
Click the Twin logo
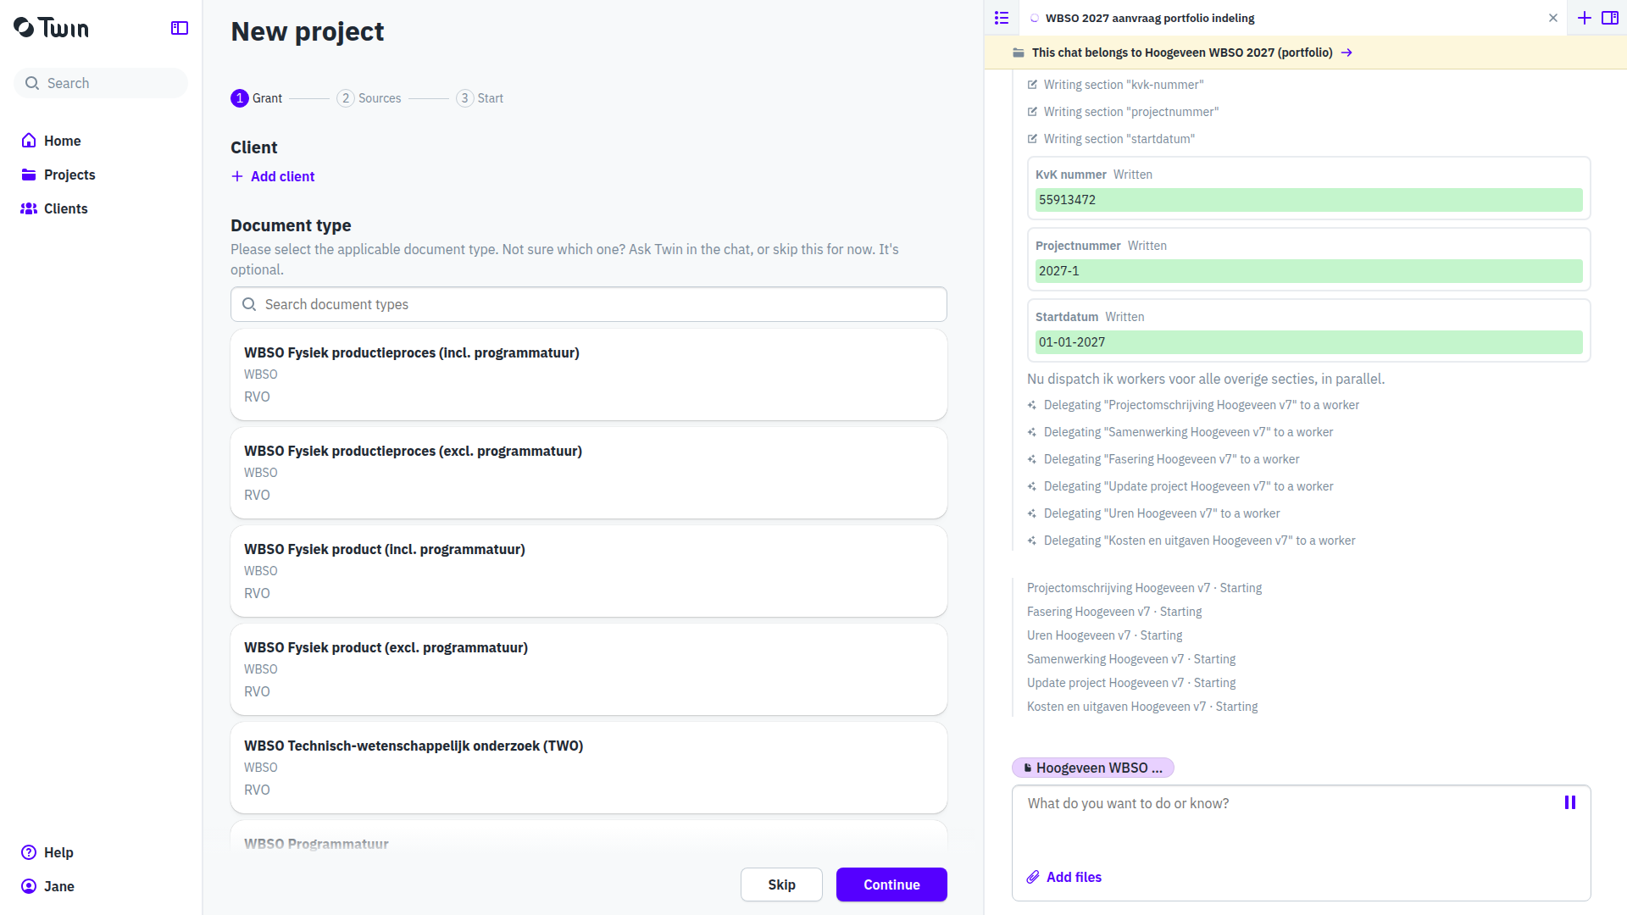click(51, 28)
